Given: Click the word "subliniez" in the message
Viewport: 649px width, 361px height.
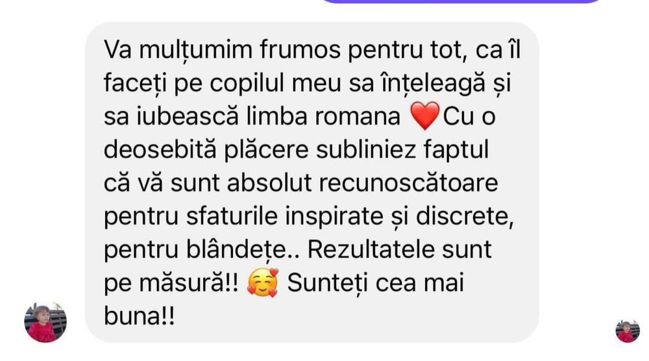Looking at the screenshot, I should click(366, 149).
